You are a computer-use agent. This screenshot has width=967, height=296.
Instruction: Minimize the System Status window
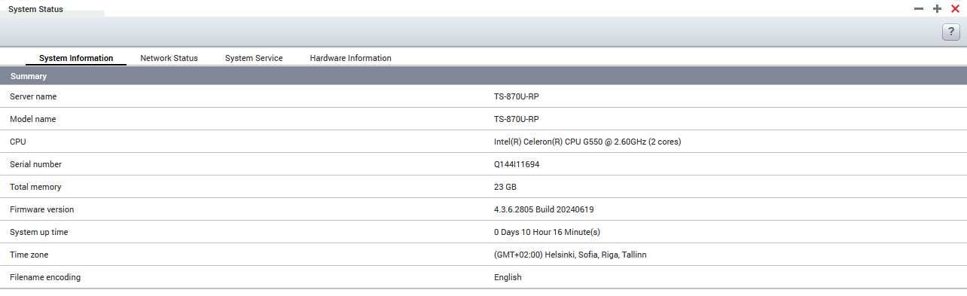[918, 8]
